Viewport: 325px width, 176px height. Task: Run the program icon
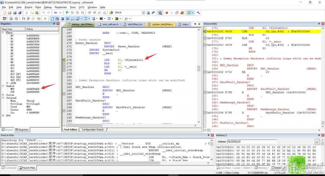tap(11, 19)
